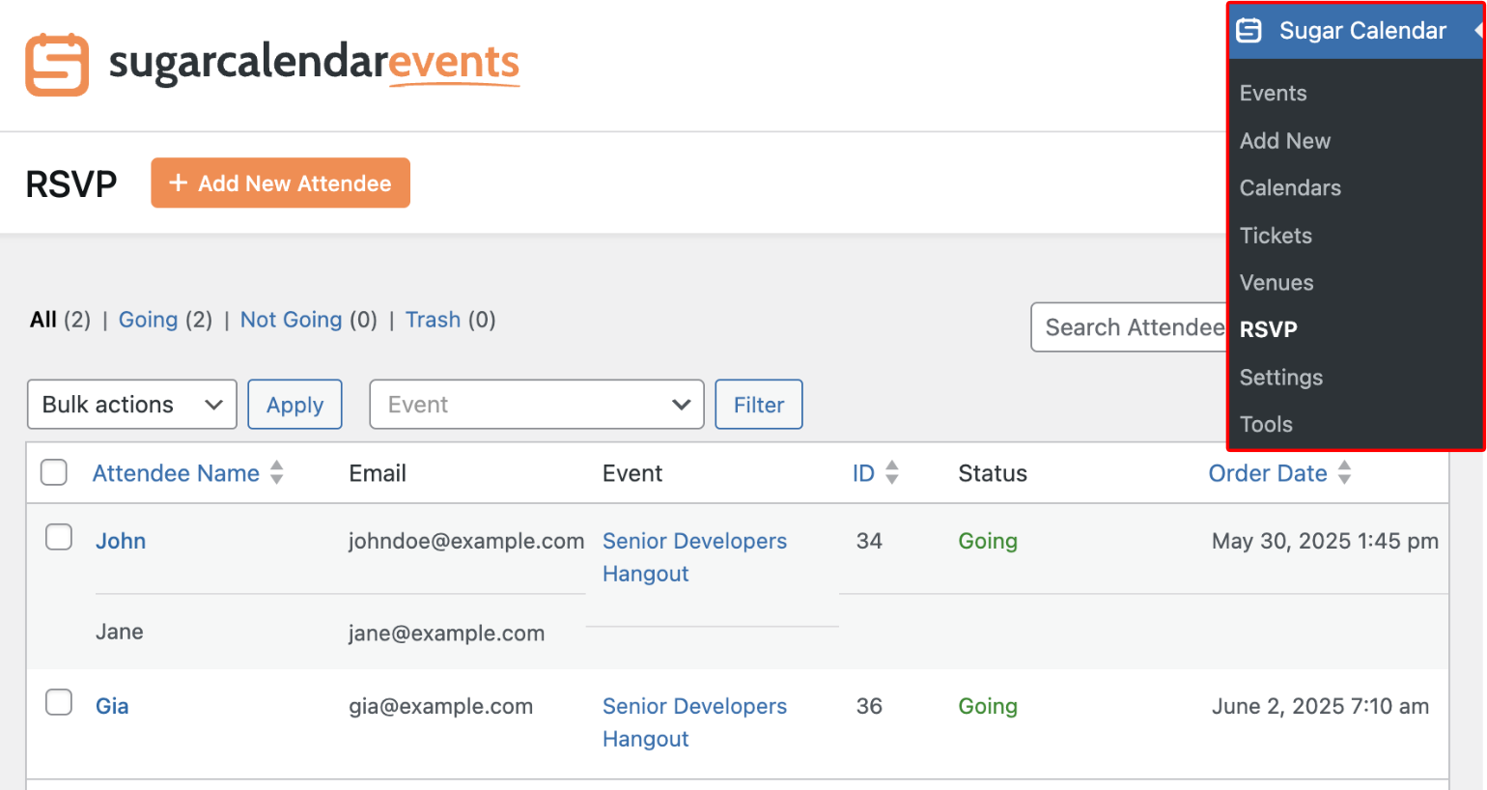
Task: Click the Sugar Calendar menu header icon
Action: click(1249, 31)
